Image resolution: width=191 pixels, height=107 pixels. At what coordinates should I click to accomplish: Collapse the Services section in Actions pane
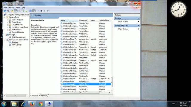point(138,18)
